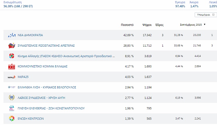Open the ΝΕΑ ΔΗΜΟΚΡΑΤΙΑ party link
Screen dimensions: 217x125
click(30, 35)
